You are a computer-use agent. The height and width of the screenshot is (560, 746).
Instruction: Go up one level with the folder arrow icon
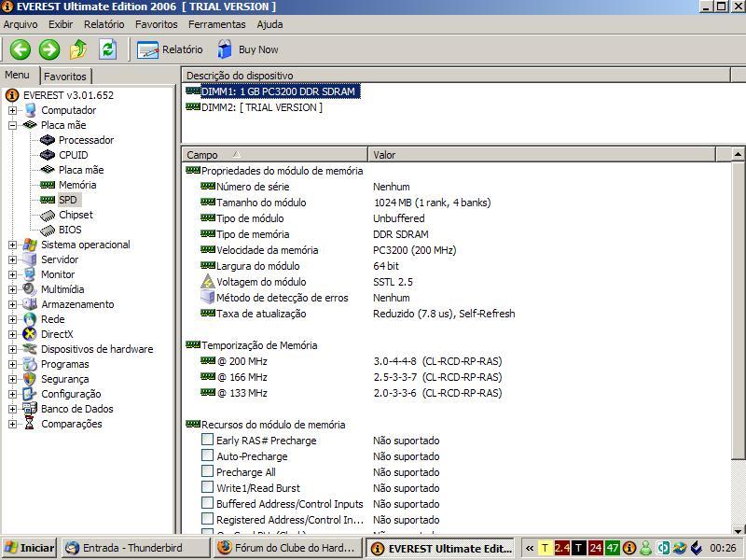pos(78,49)
